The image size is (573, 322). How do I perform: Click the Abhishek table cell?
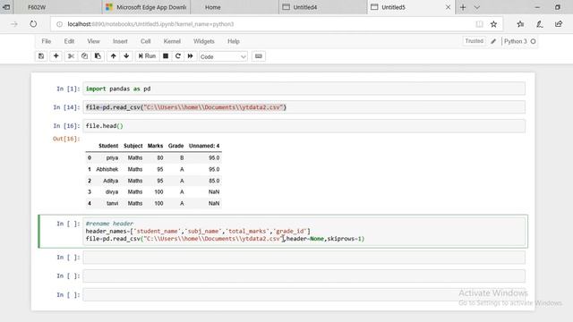coord(107,169)
